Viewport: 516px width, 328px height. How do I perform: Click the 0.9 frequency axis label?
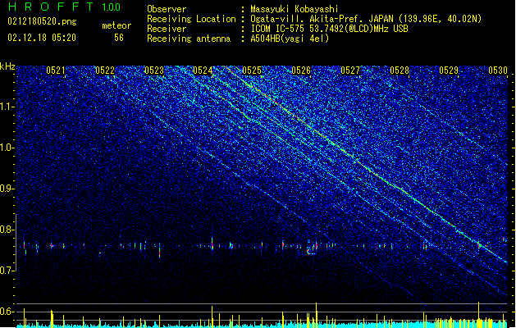[7, 189]
